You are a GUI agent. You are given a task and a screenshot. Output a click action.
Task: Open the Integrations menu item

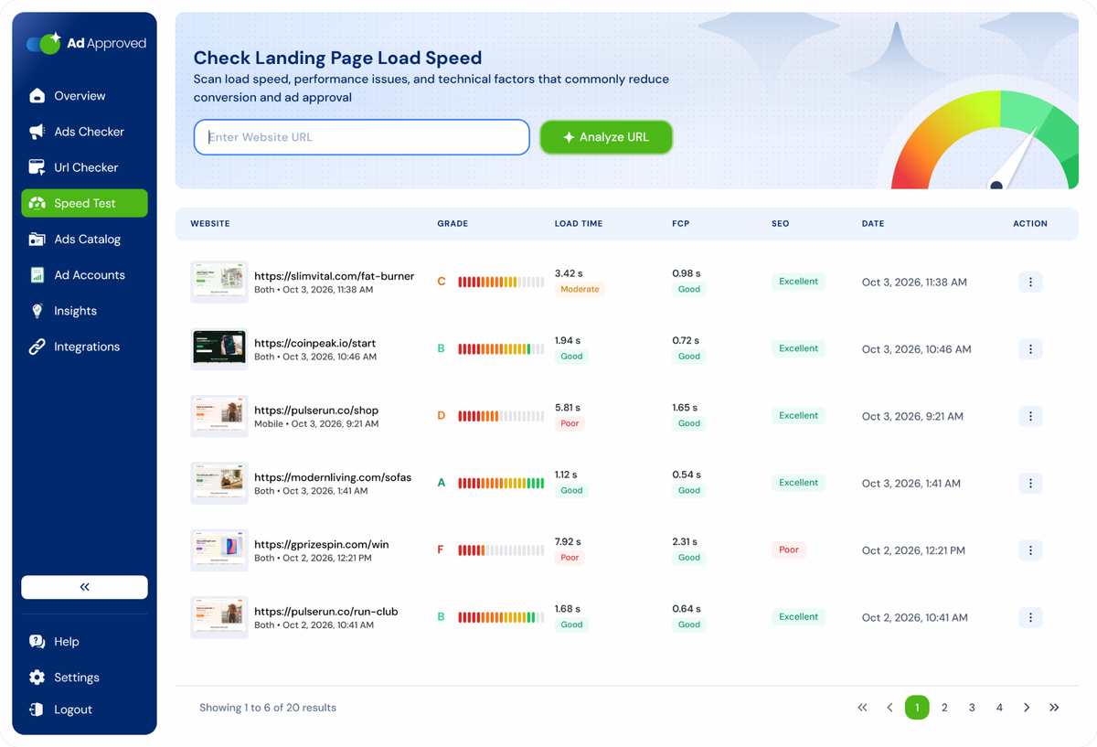point(84,347)
